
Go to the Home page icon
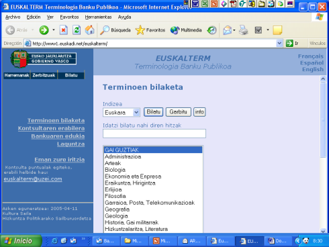click(90, 30)
